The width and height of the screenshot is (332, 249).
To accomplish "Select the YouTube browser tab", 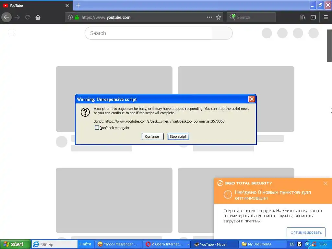I will point(36,6).
